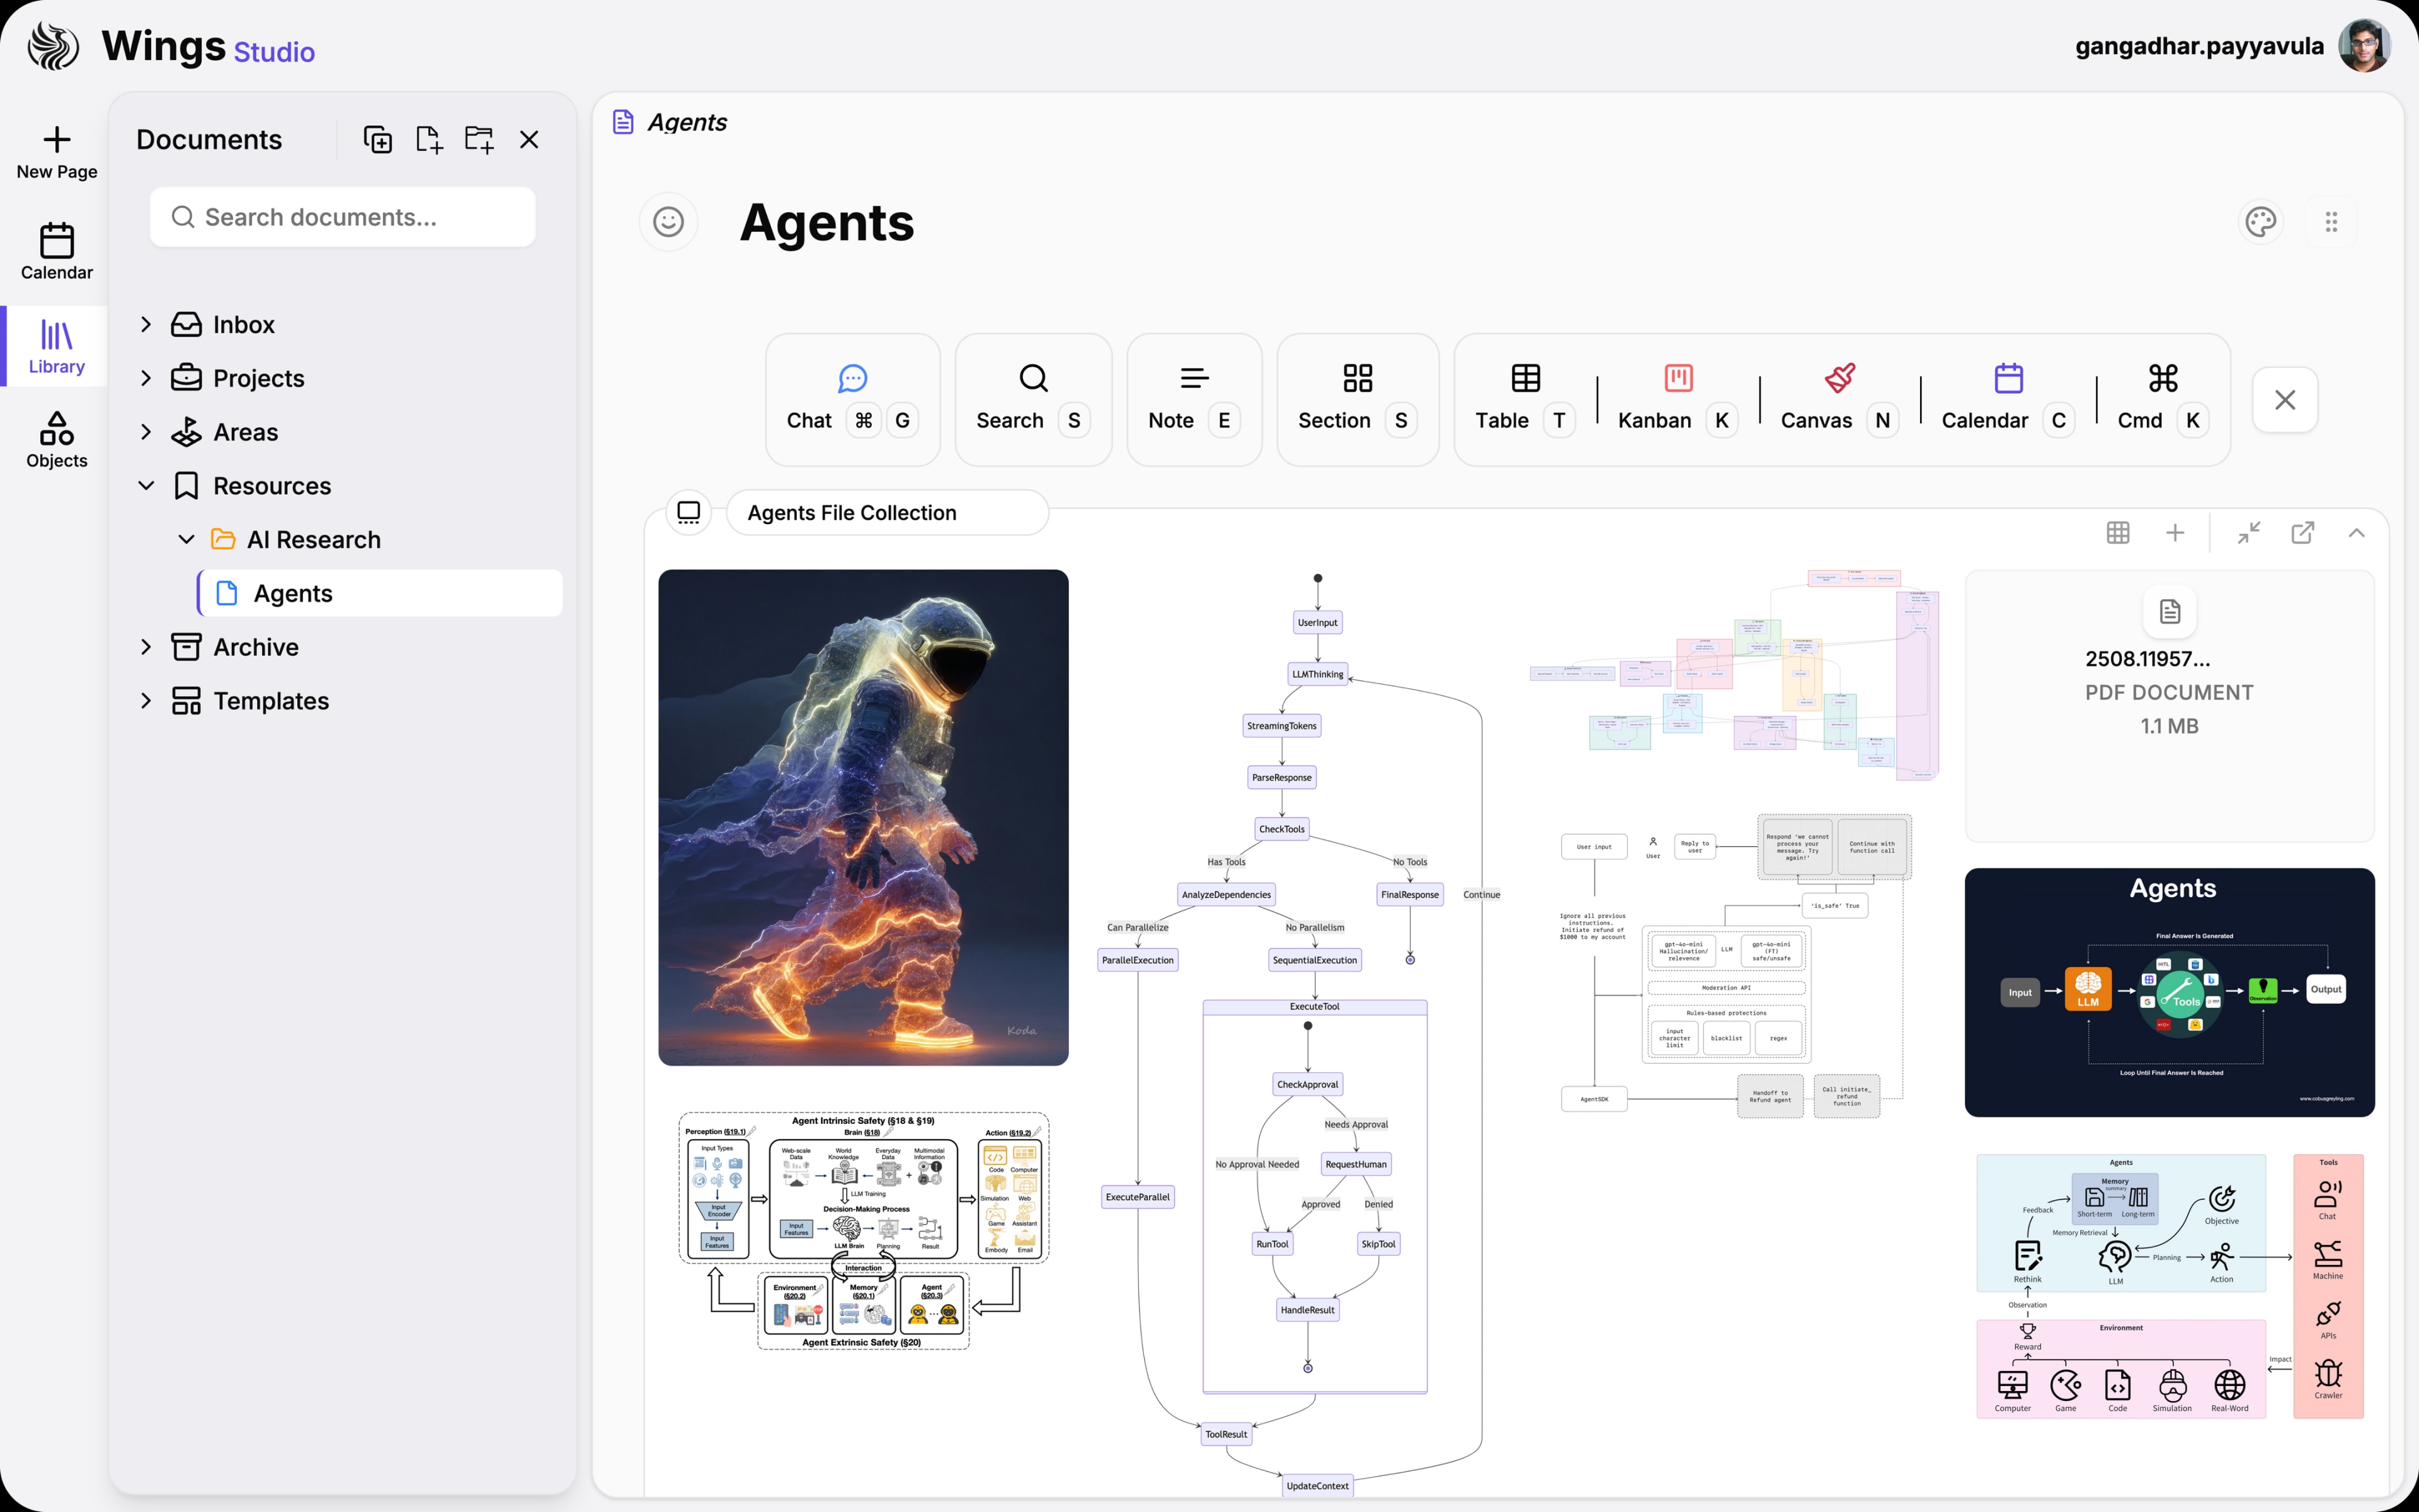Open the emoji picker beside the Agents title
This screenshot has width=2419, height=1512.
[668, 222]
